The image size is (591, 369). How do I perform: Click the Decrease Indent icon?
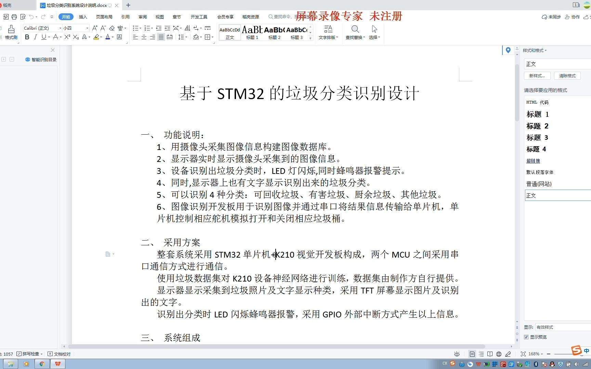tap(159, 28)
